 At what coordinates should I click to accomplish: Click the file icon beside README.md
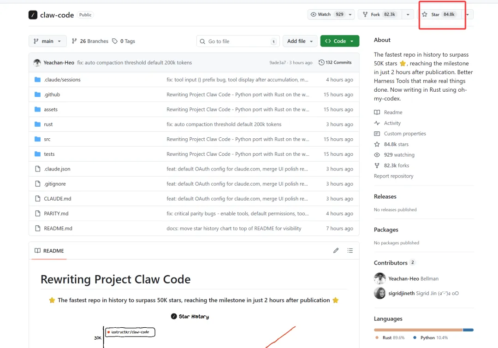tap(37, 228)
